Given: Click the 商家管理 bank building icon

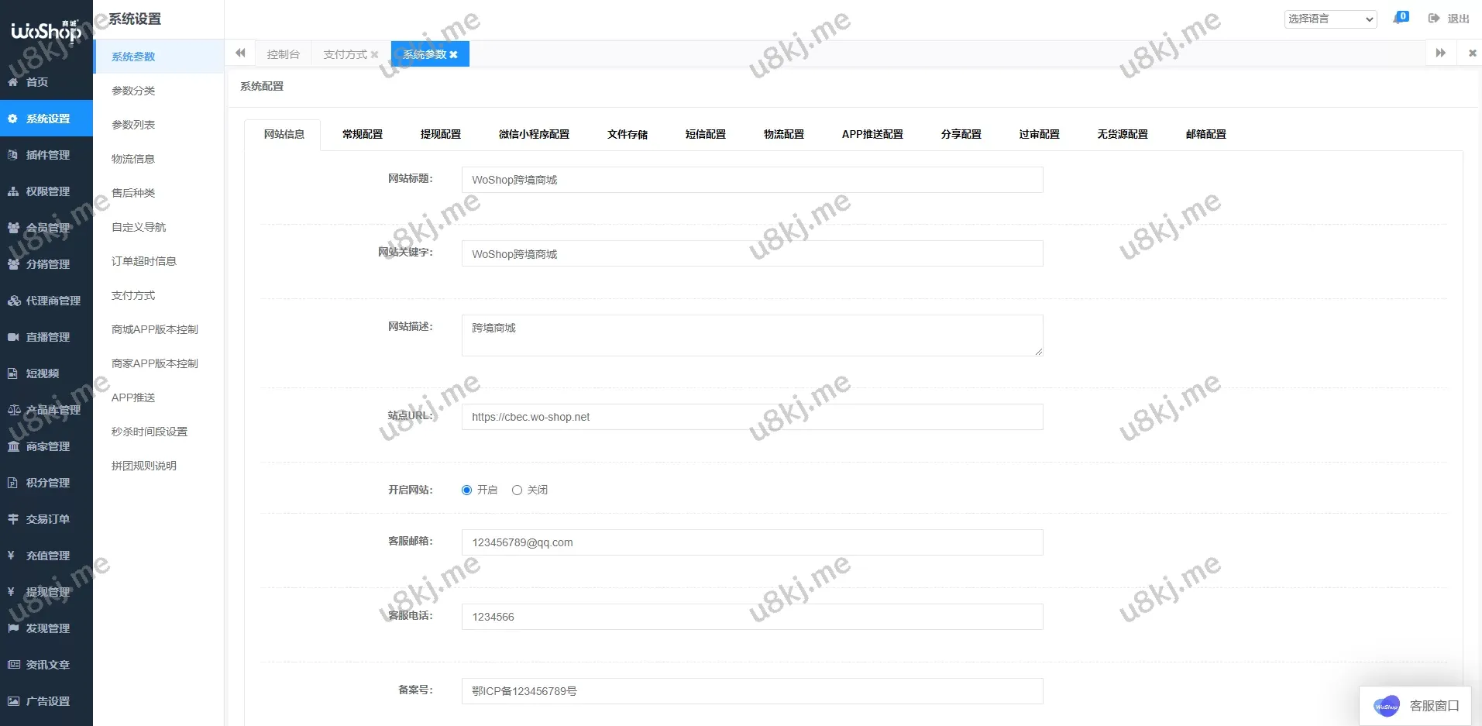Looking at the screenshot, I should click(13, 446).
